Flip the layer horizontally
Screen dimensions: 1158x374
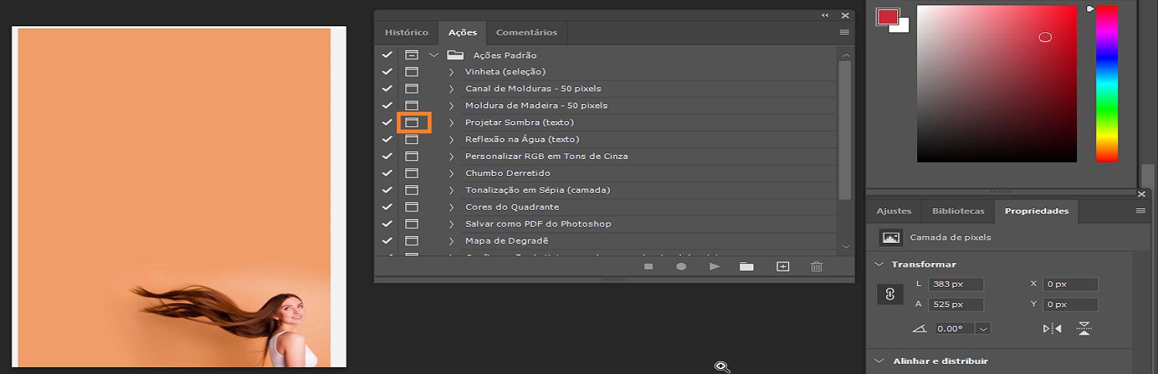(x=1052, y=329)
